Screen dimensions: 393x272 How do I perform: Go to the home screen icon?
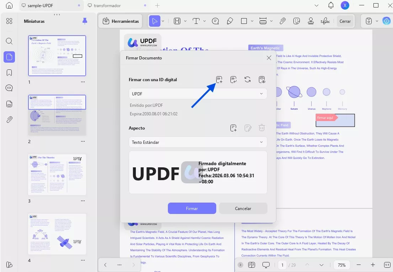pyautogui.click(x=9, y=5)
